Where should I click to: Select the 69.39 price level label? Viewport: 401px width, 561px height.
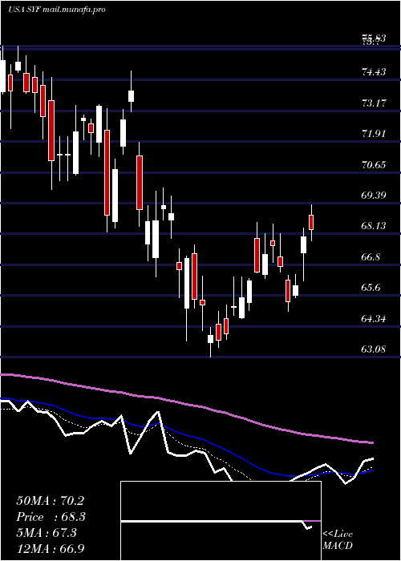[x=375, y=196]
